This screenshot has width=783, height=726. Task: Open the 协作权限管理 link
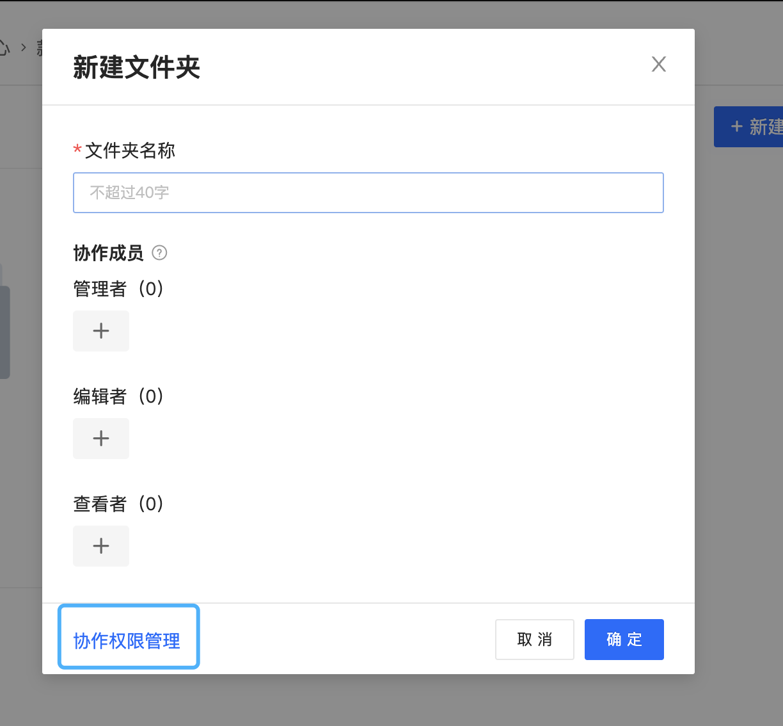[x=127, y=640]
